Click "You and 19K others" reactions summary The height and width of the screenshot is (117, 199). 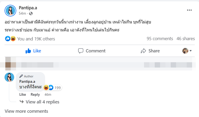(36, 39)
